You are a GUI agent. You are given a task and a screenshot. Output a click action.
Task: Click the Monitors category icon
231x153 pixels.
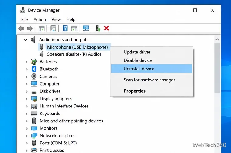[34, 128]
